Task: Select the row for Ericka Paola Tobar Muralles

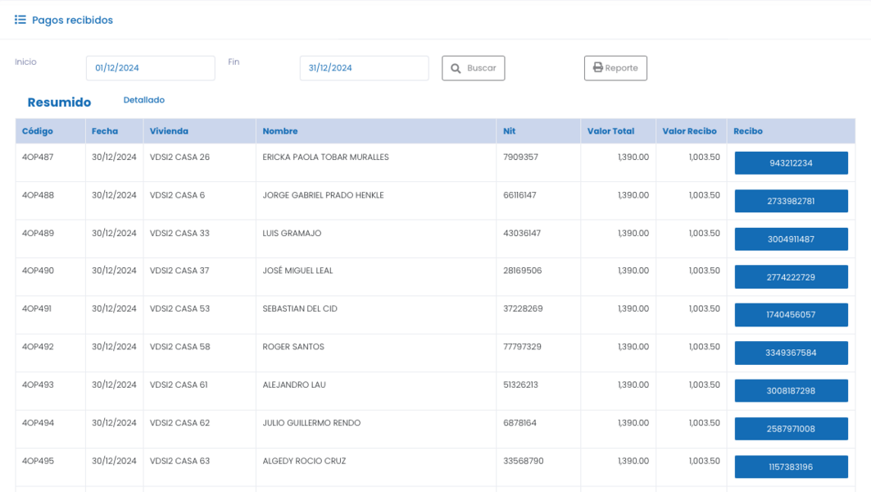Action: pos(325,157)
